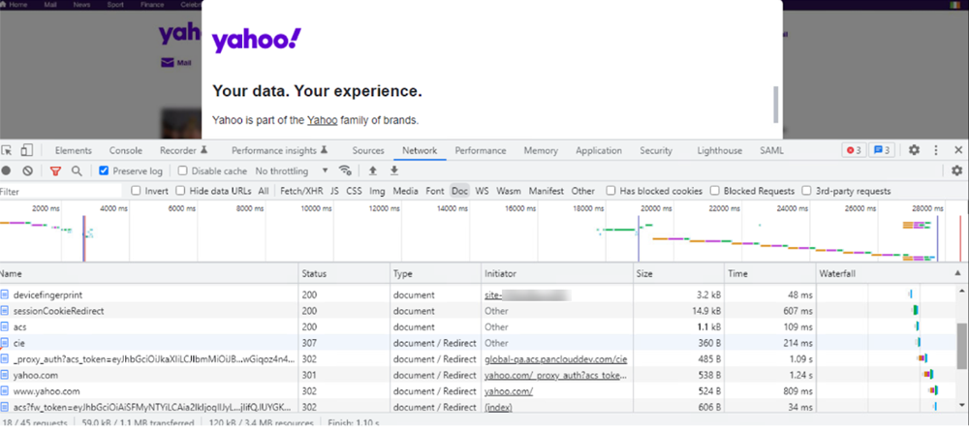Click the inspect element picker icon
The image size is (969, 433).
tap(8, 151)
